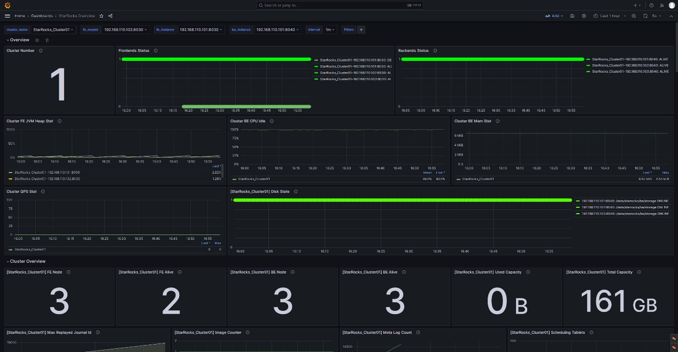Zoom out the time range
The height and width of the screenshot is (352, 678).
click(x=634, y=16)
